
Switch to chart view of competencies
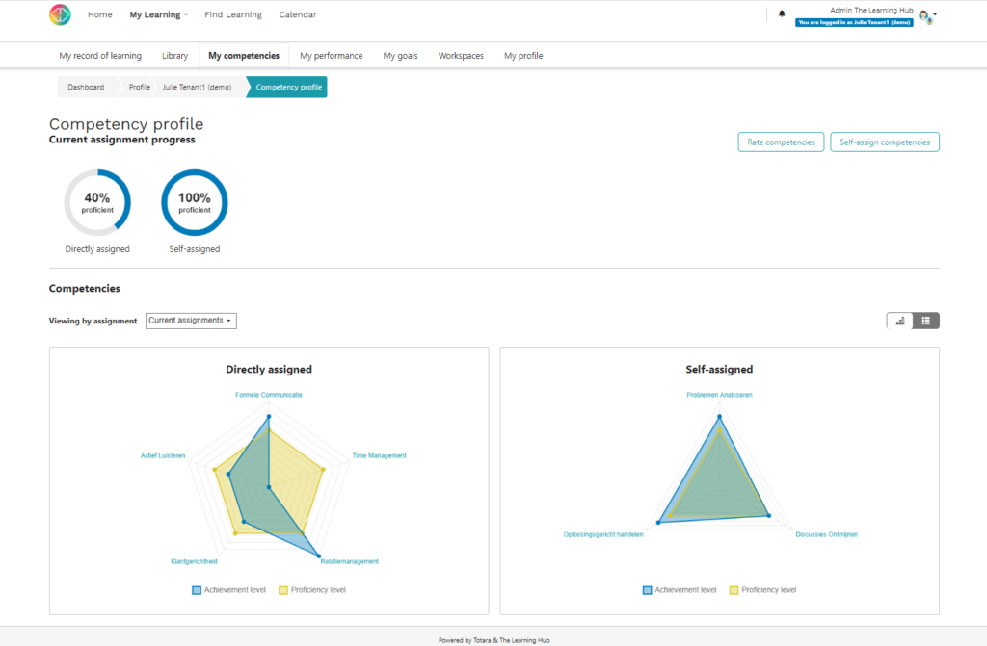click(898, 320)
